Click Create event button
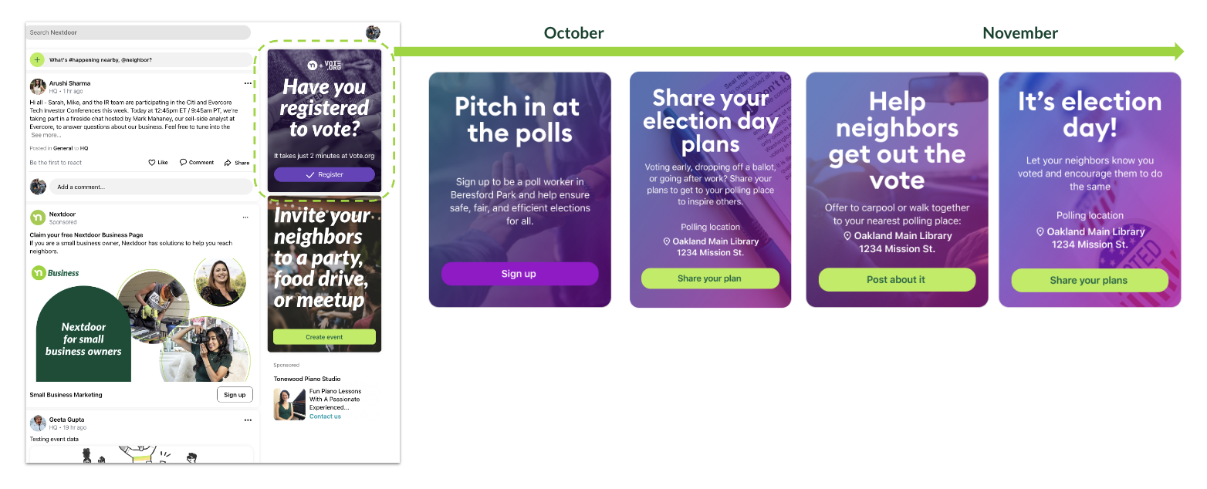This screenshot has height=489, width=1207. (324, 337)
